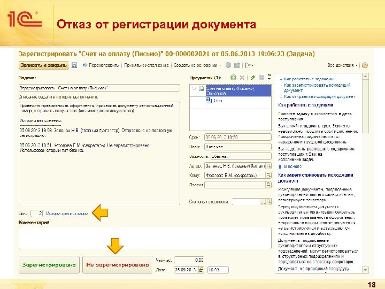Click the Важность field

[241, 156]
